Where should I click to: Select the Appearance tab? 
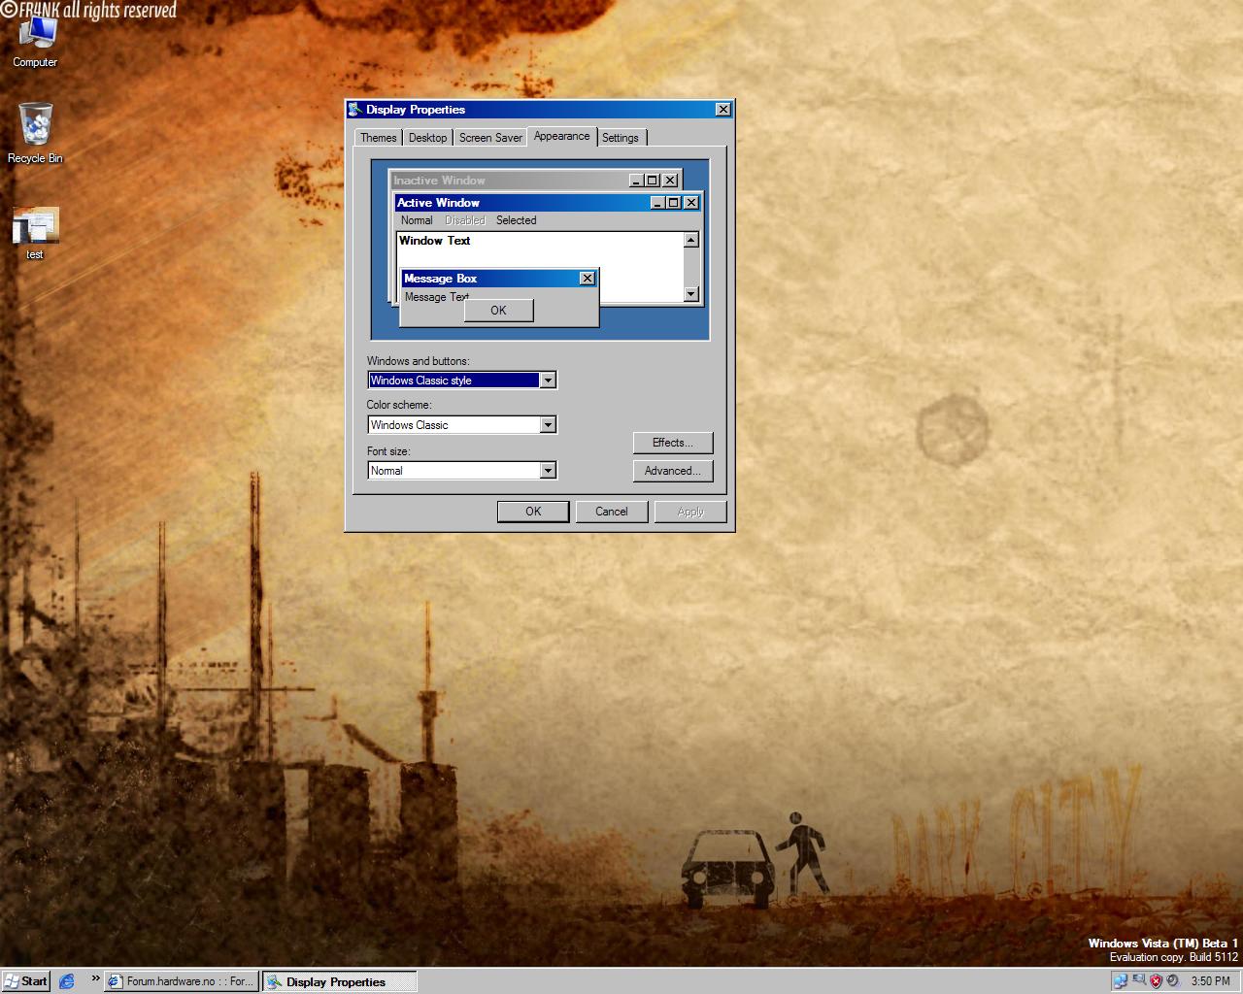561,136
